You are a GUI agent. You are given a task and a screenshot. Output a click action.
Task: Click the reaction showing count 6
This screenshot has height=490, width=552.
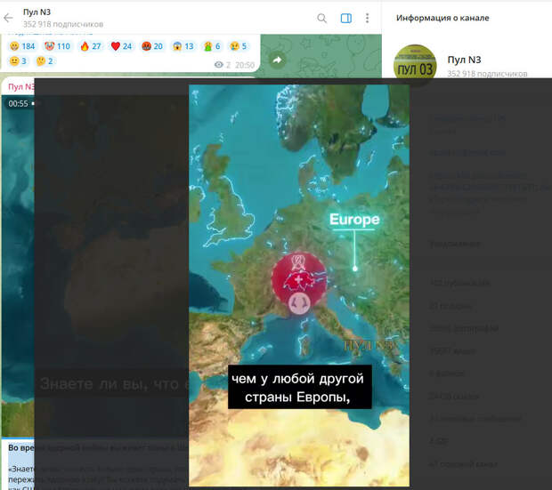[x=212, y=46]
